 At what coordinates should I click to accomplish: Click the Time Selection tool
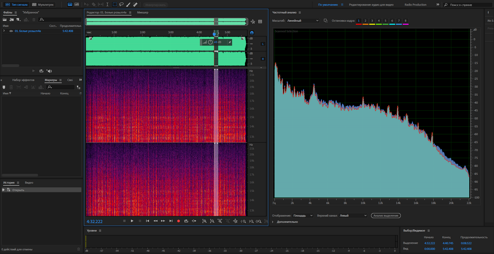pos(107,4)
